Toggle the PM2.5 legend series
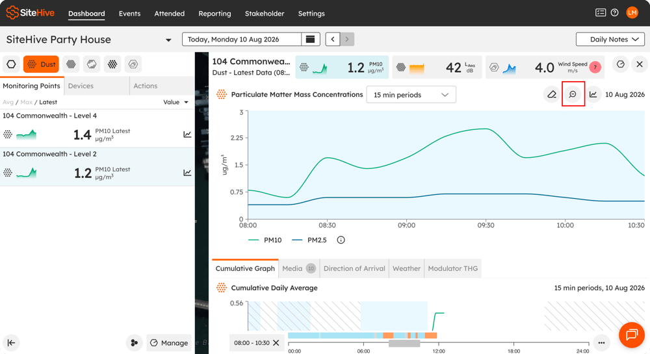The height and width of the screenshot is (354, 650). click(309, 240)
